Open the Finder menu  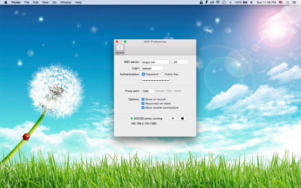(16, 2)
